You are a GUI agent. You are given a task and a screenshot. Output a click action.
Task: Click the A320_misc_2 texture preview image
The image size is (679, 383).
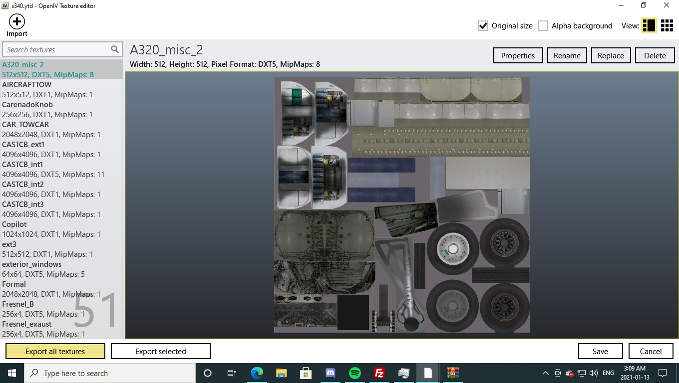[x=401, y=204]
